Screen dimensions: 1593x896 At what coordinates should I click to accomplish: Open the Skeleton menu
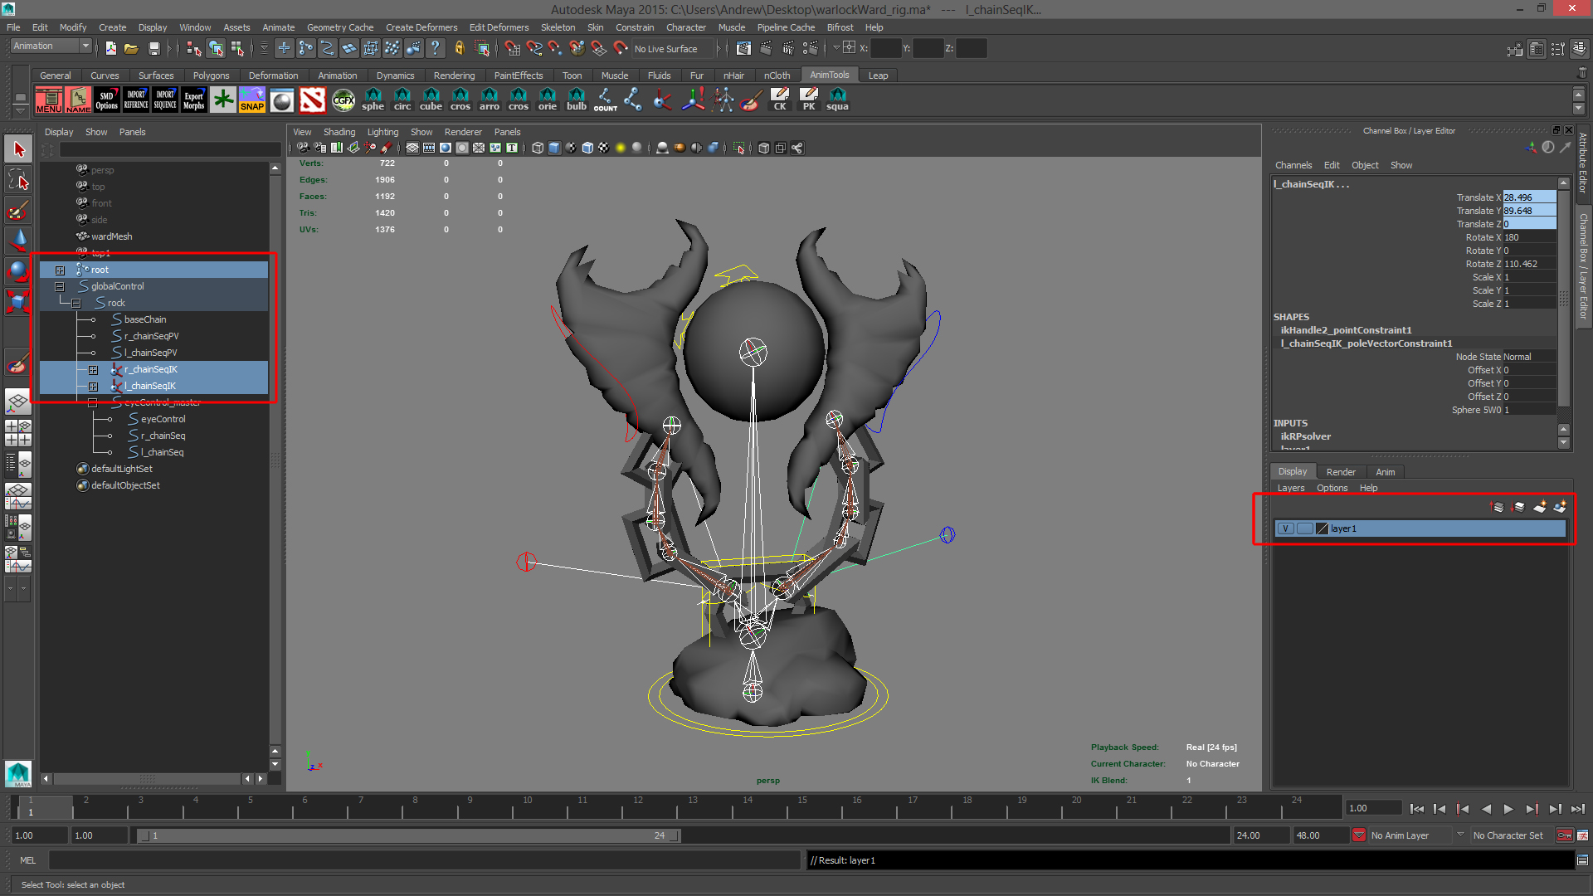click(x=558, y=27)
